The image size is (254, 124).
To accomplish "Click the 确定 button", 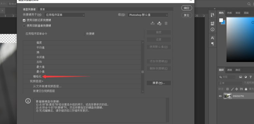I will tap(187, 8).
